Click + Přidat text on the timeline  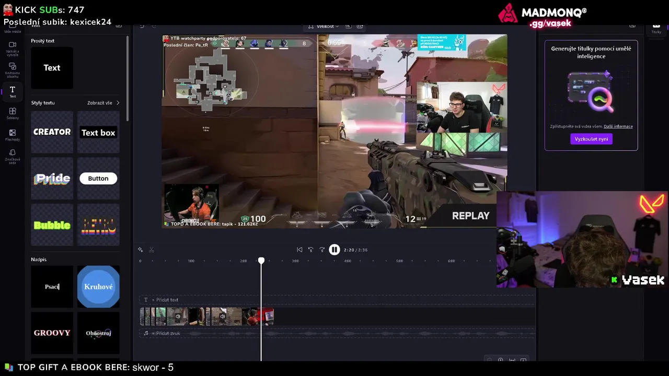pos(165,300)
